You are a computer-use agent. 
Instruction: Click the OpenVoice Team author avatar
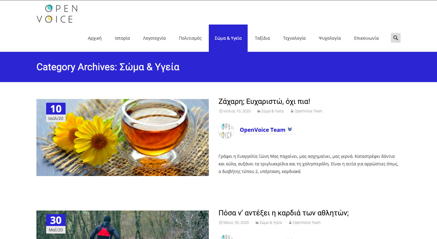tap(226, 131)
